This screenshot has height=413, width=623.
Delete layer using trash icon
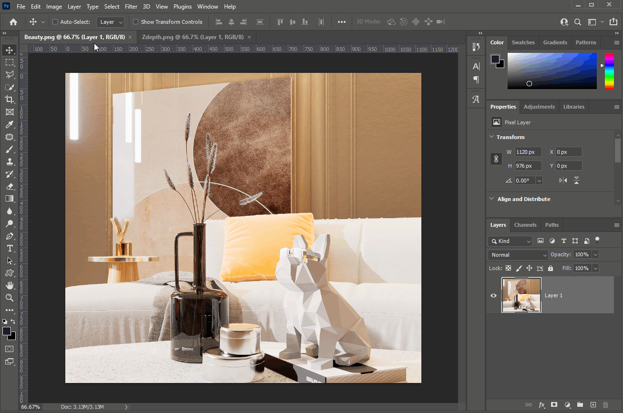pyautogui.click(x=605, y=405)
